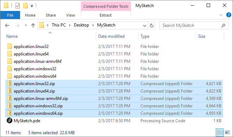
Task: Show address bar previous locations dropdown
Action: [144, 26]
